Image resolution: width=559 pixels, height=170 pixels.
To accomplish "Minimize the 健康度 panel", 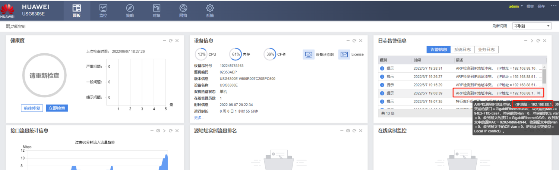I will click(x=164, y=41).
